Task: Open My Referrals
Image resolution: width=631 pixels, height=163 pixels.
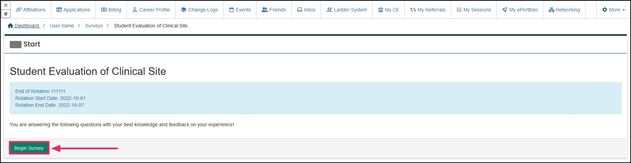Action: pos(428,10)
